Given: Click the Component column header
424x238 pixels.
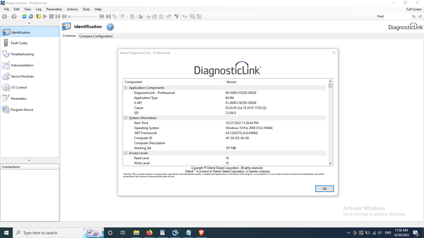Looking at the screenshot, I should coord(174,82).
